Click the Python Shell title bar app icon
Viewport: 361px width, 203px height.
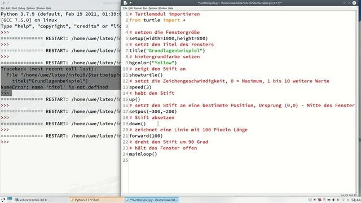[3, 3]
